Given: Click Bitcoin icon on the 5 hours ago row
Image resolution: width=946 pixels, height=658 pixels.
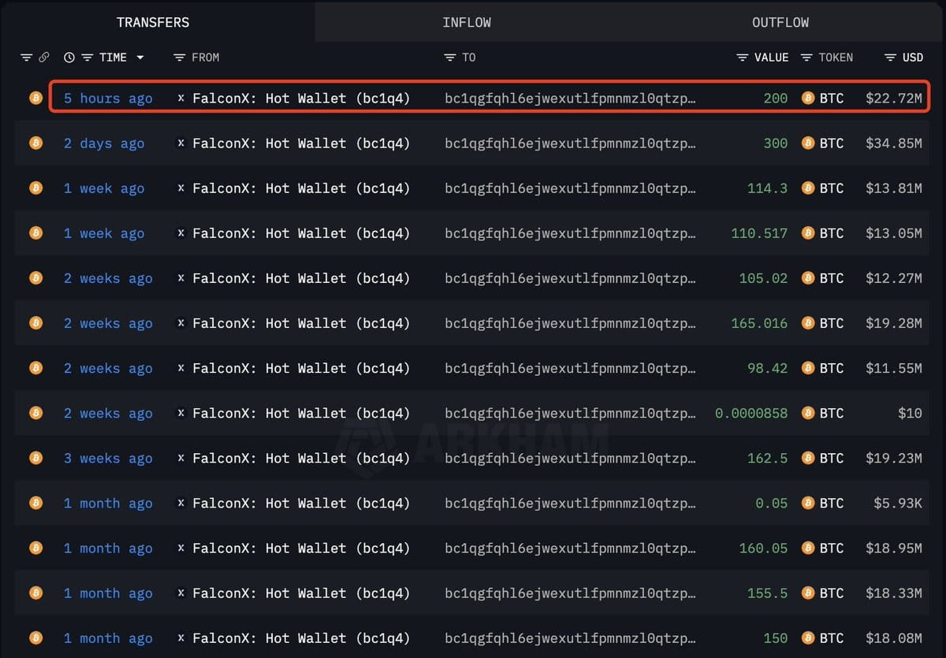Looking at the screenshot, I should click(35, 98).
